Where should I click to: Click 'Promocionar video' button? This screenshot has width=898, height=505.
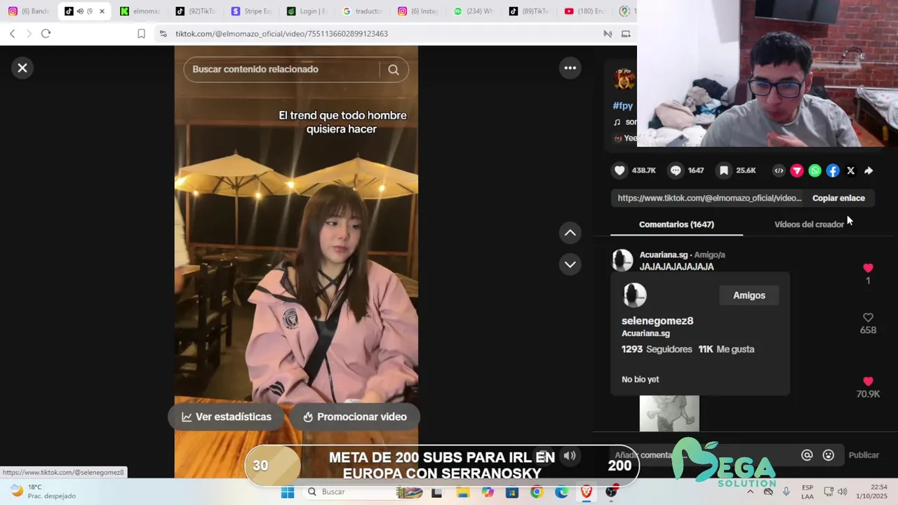point(354,417)
